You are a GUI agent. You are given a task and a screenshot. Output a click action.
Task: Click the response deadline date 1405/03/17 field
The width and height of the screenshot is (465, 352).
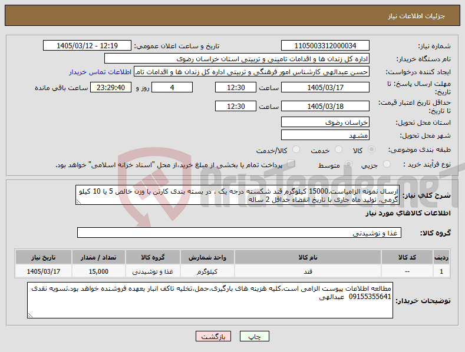325,87
